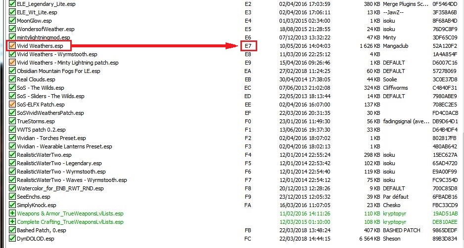
Task: Click the BASHED PATCH author cell
Action: [402, 230]
